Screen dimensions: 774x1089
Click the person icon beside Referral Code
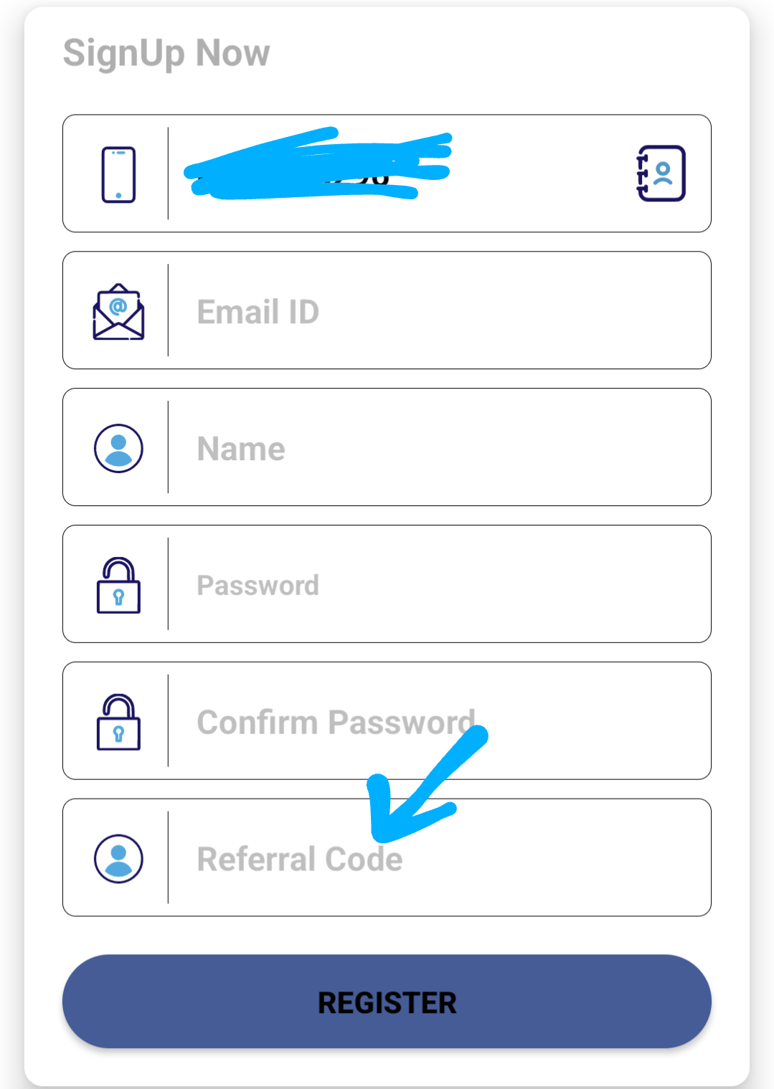tap(118, 858)
